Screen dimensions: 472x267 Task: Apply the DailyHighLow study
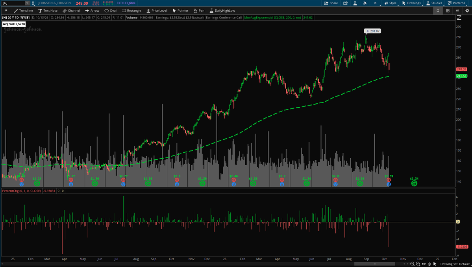click(222, 11)
